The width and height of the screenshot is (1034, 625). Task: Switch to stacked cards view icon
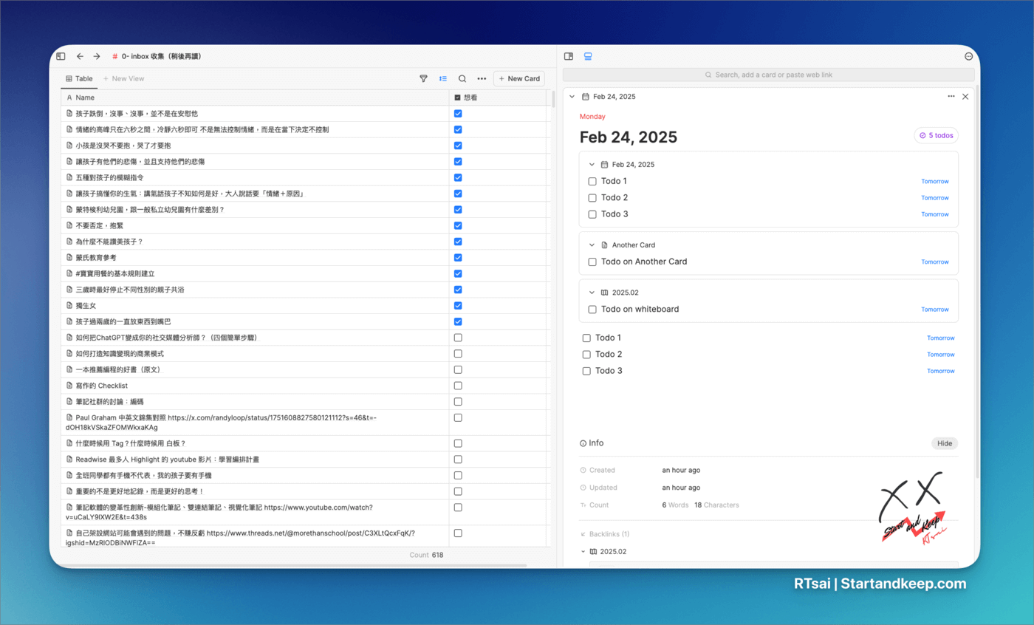point(588,56)
